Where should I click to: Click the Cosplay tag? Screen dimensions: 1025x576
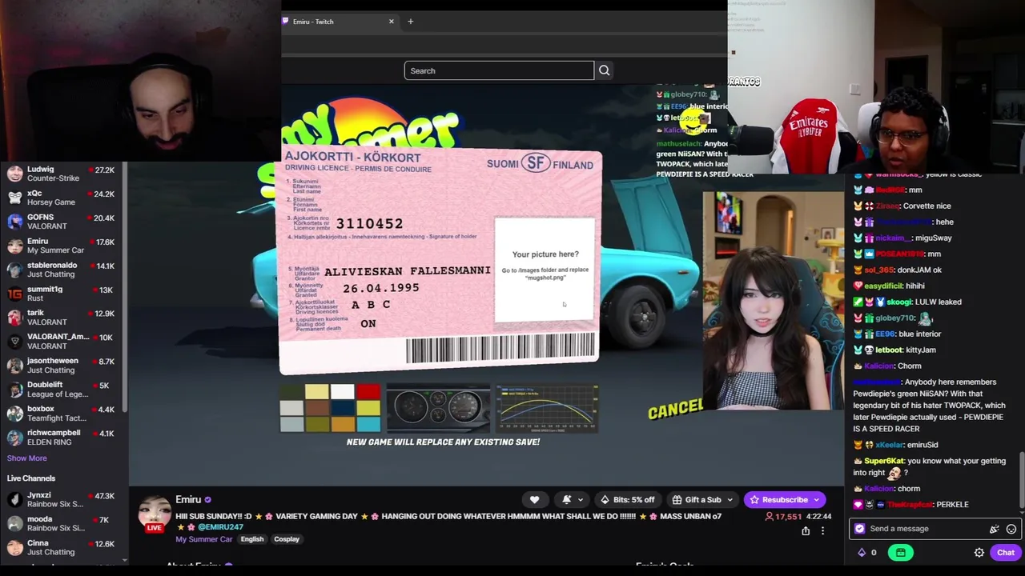287,539
